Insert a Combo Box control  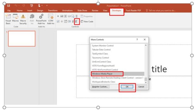(65, 21)
